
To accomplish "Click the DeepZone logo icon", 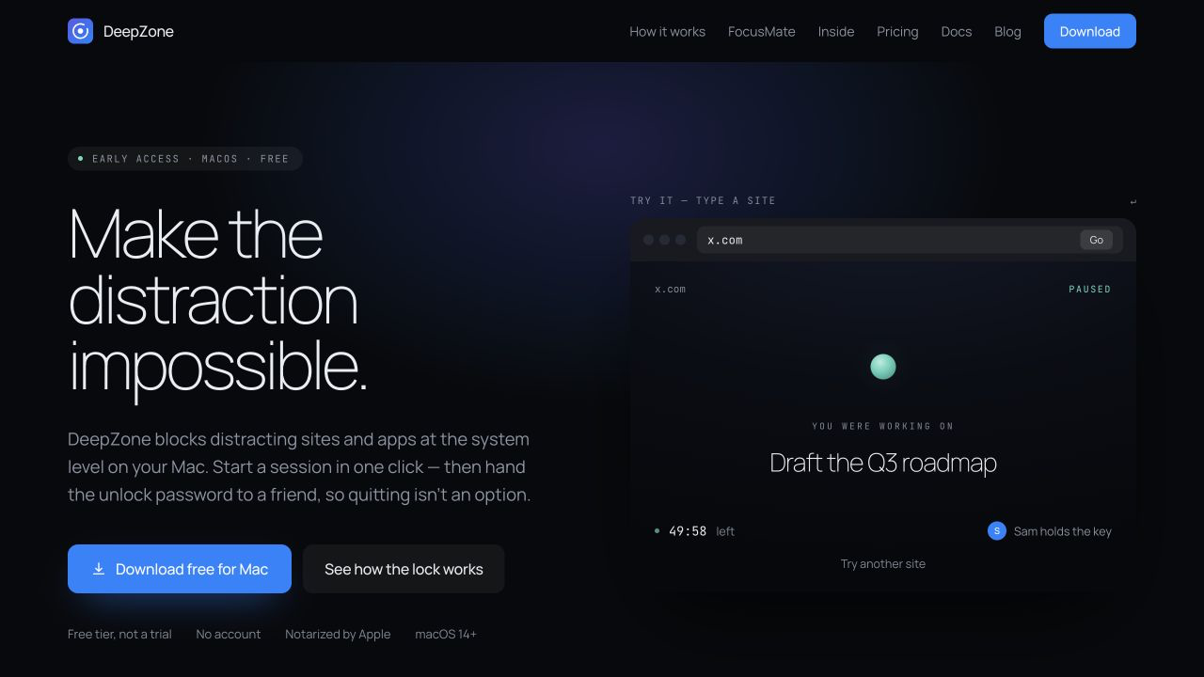I will click(80, 31).
